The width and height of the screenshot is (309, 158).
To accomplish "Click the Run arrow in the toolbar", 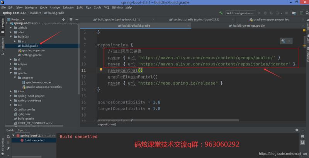I will [x=259, y=13].
